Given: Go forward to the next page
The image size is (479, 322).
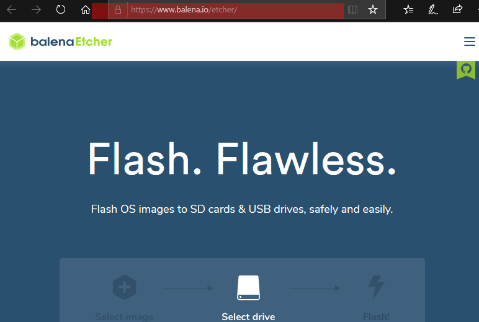Looking at the screenshot, I should [x=36, y=10].
